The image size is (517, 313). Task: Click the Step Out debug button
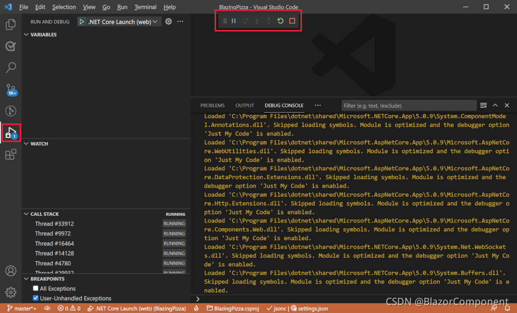(269, 21)
